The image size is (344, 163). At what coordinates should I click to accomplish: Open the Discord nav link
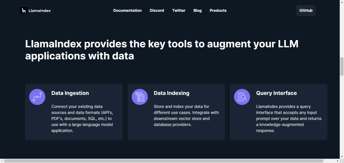tap(157, 11)
